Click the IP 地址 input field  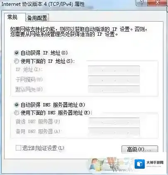click(114, 71)
